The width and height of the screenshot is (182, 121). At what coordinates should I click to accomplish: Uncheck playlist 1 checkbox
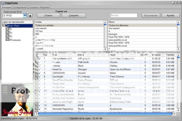point(7,28)
